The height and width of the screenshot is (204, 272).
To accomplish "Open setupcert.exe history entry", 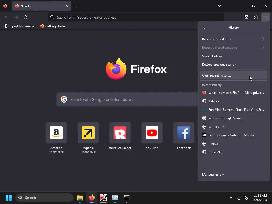I will [233, 127].
